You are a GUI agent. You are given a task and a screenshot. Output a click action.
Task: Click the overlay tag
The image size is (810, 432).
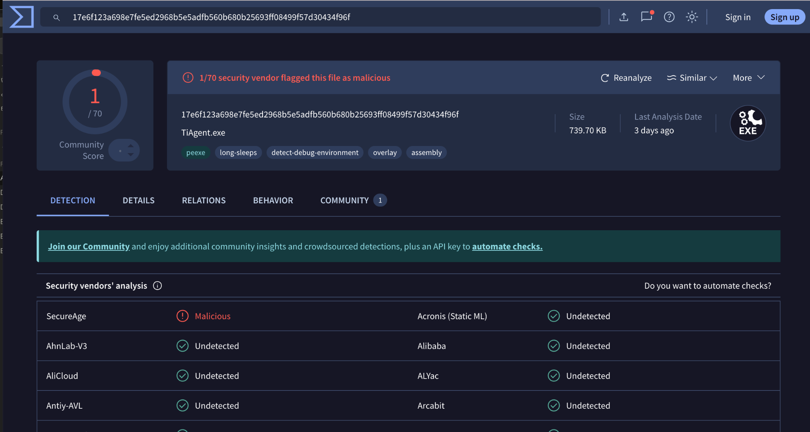pyautogui.click(x=385, y=152)
